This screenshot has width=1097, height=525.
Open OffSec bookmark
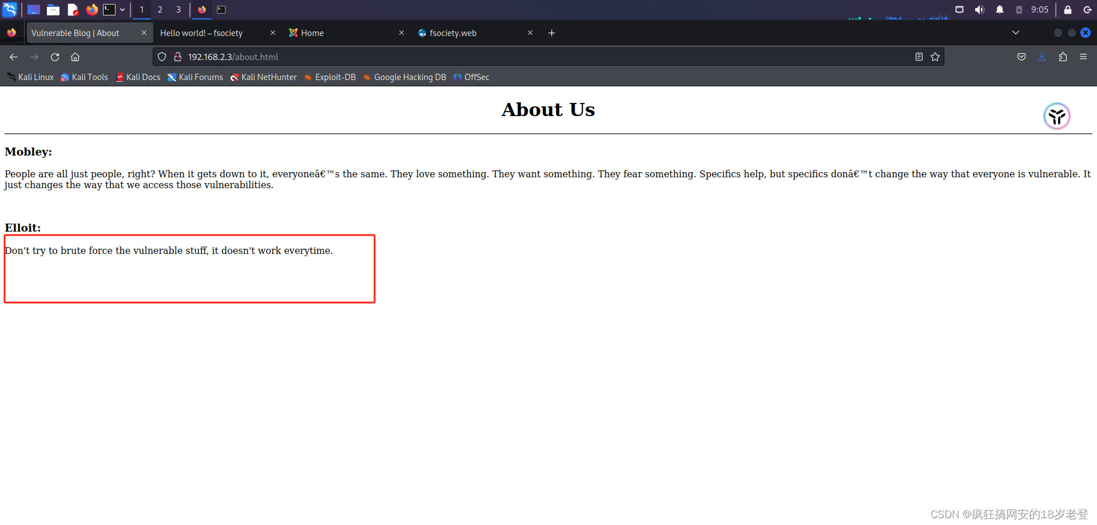tap(471, 77)
